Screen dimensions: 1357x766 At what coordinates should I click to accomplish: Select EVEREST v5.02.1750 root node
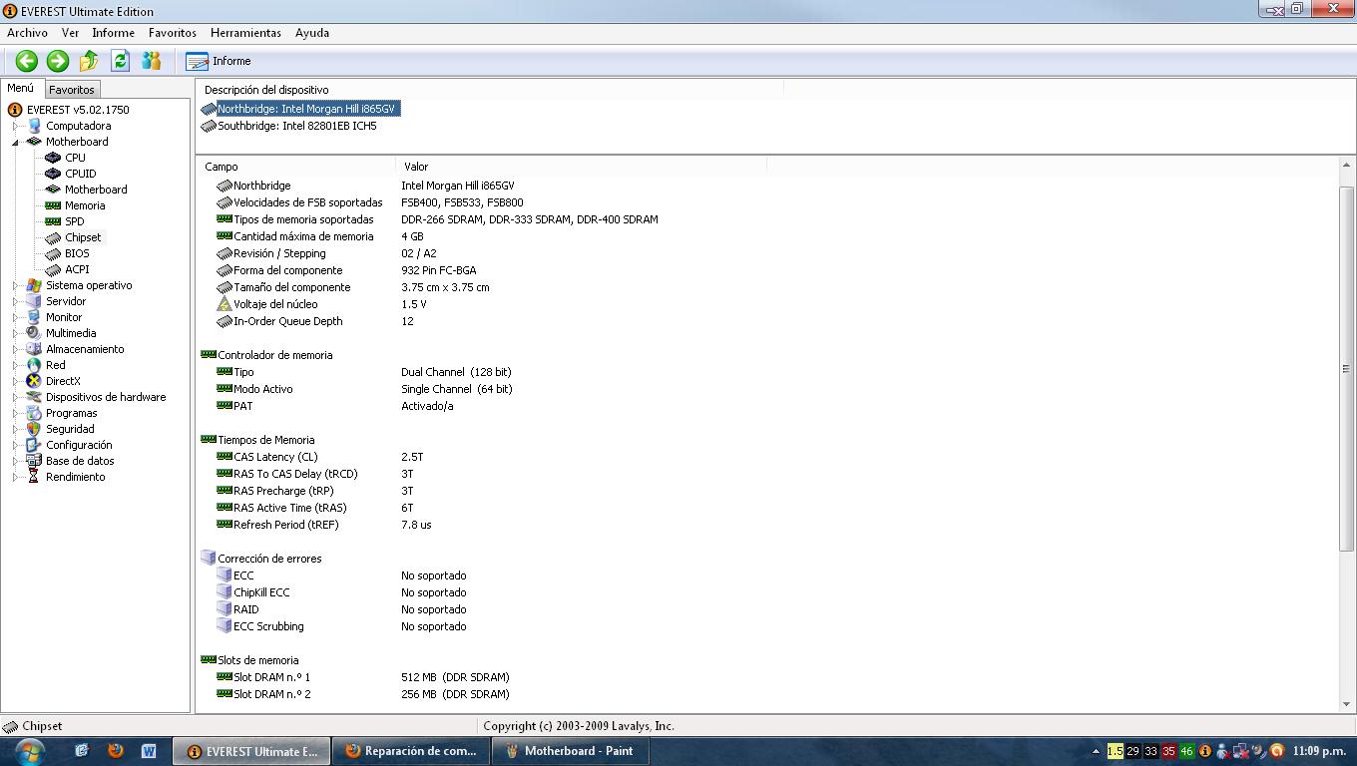78,110
